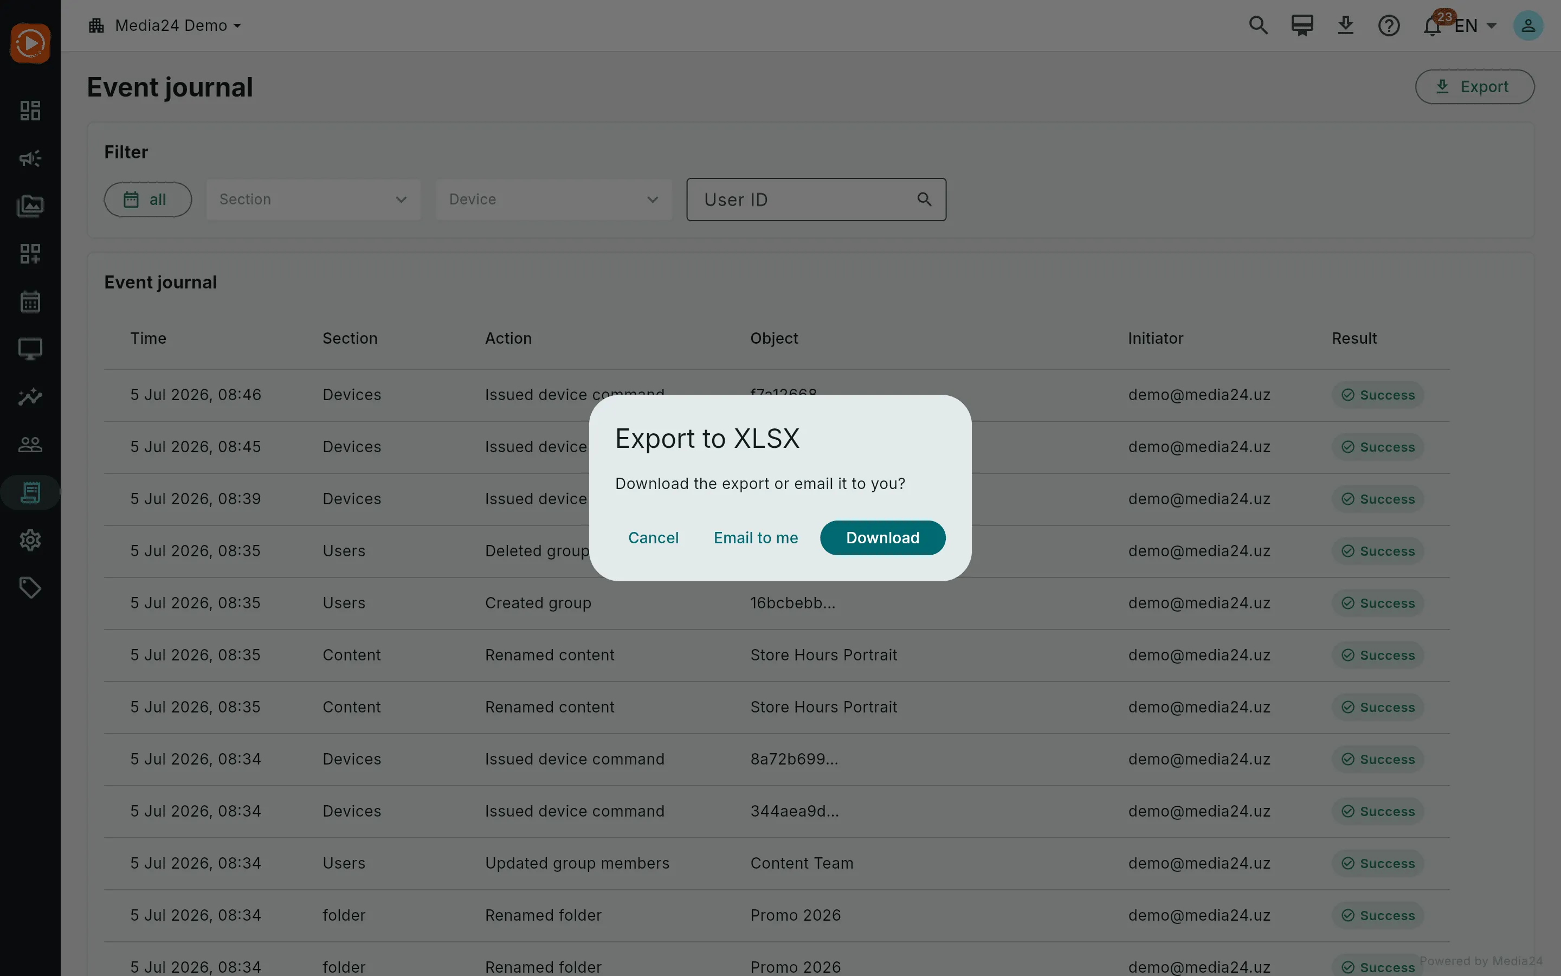Click the download icon in top bar
The image size is (1561, 976).
pyautogui.click(x=1345, y=25)
